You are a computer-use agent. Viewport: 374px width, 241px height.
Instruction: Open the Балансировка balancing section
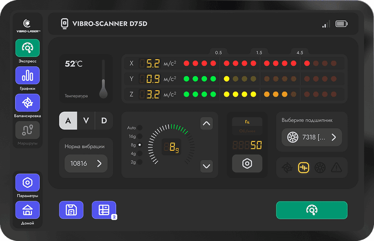click(x=27, y=103)
